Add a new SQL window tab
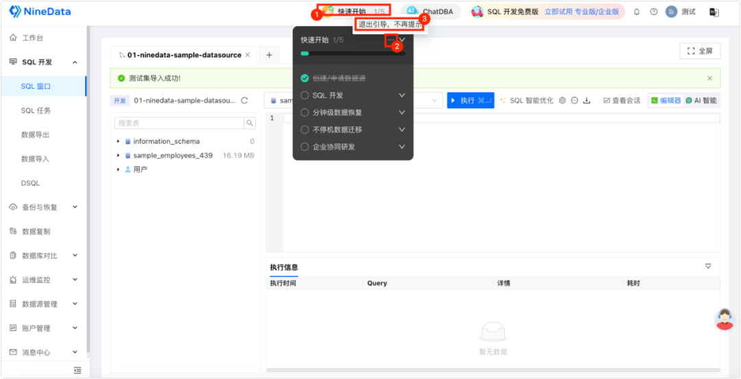 coord(269,55)
